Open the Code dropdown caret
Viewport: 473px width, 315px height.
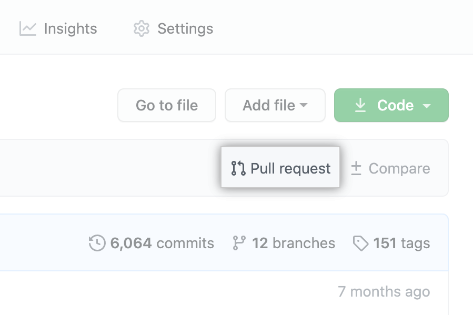(x=426, y=105)
